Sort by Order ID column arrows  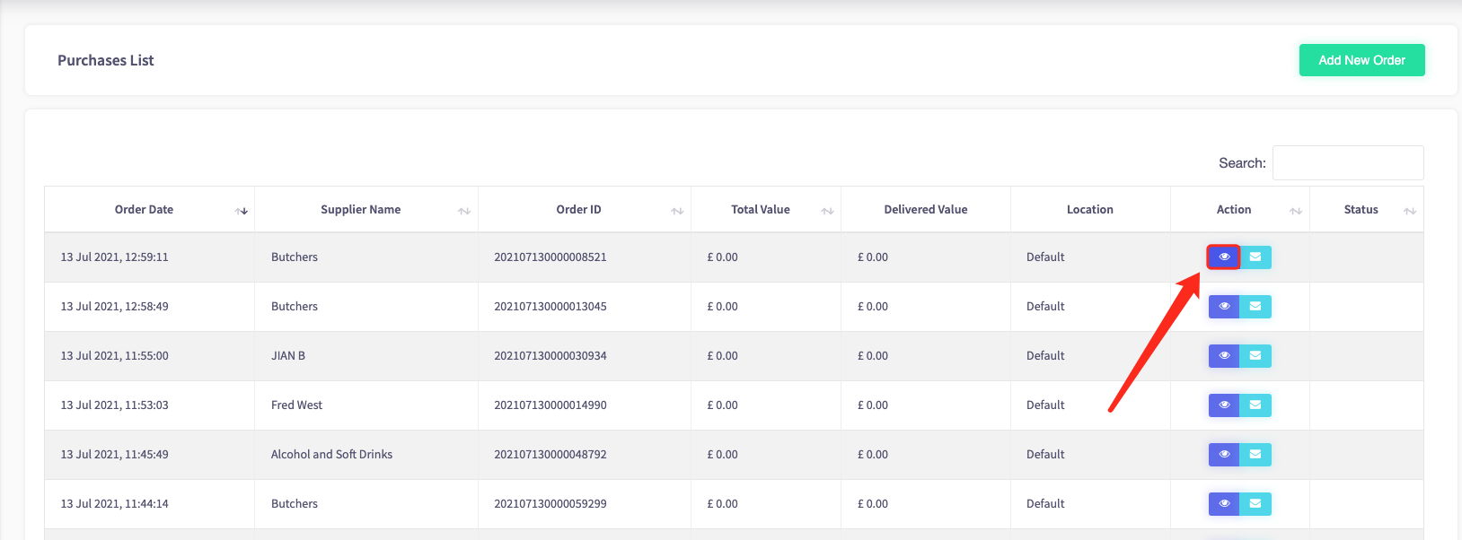coord(677,211)
